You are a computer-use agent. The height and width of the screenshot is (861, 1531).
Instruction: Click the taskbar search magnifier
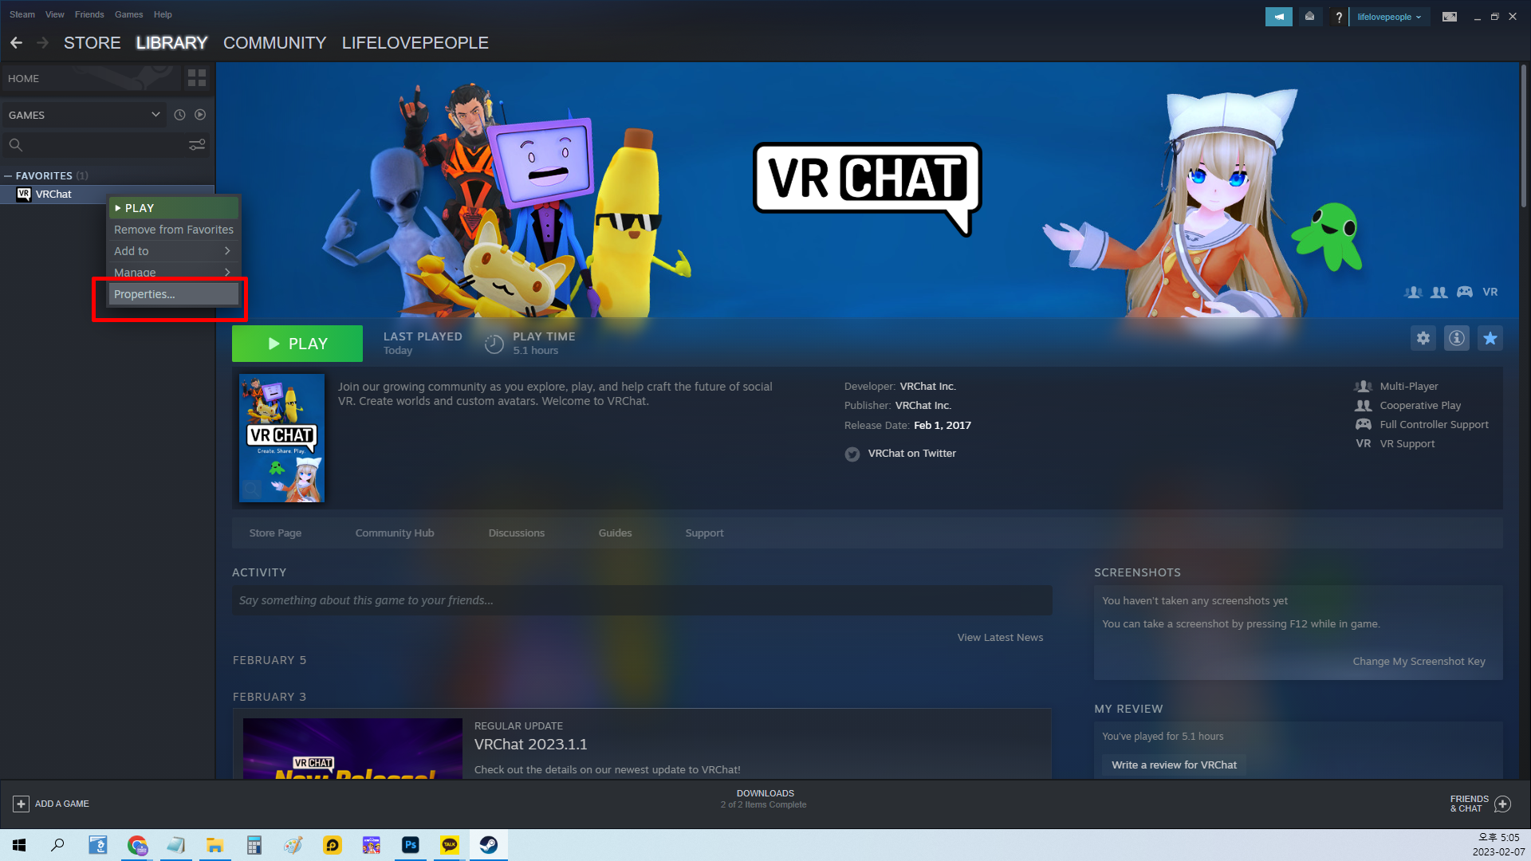tap(57, 845)
